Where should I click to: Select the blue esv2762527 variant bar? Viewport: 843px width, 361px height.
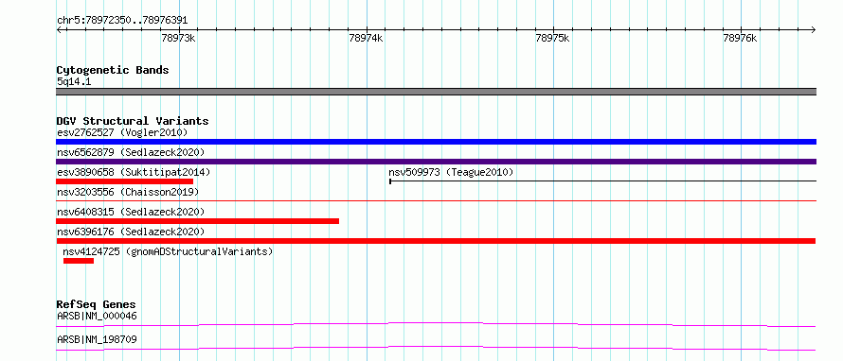pos(436,142)
